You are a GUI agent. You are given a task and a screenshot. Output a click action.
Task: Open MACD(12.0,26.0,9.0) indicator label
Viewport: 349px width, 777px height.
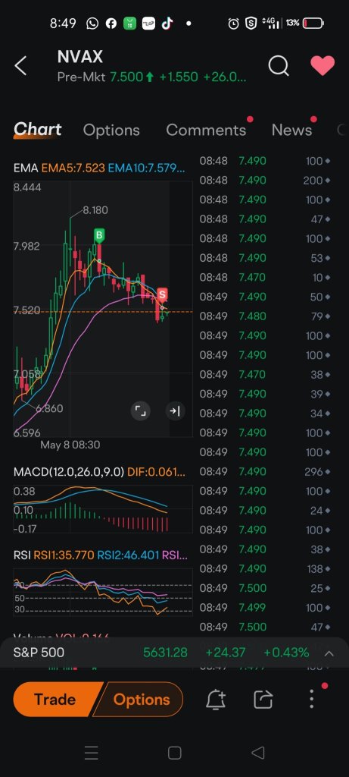coord(69,472)
